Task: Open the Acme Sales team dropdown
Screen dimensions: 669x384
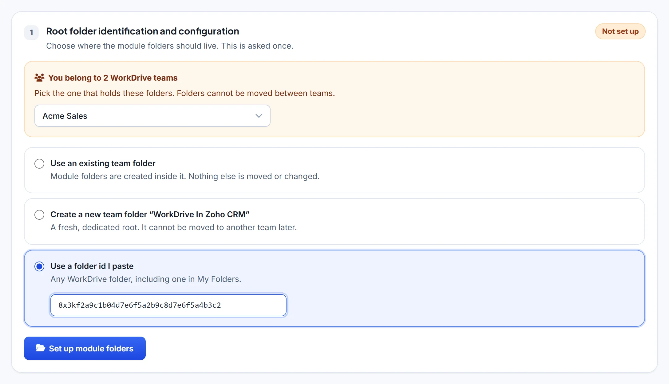Action: click(x=152, y=116)
